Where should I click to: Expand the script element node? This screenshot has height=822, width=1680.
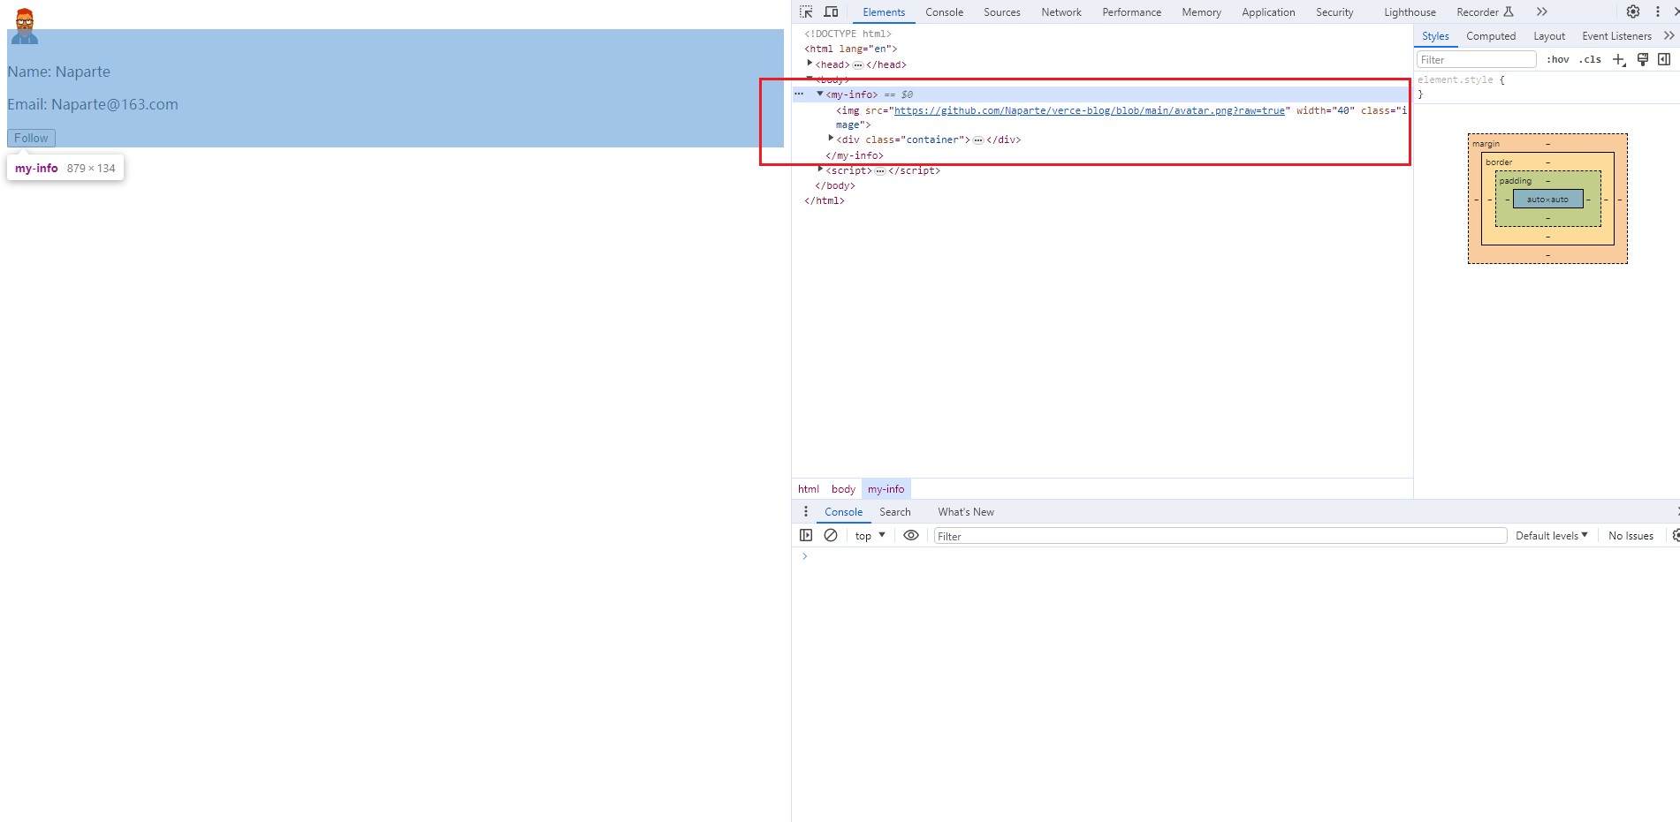pyautogui.click(x=820, y=170)
